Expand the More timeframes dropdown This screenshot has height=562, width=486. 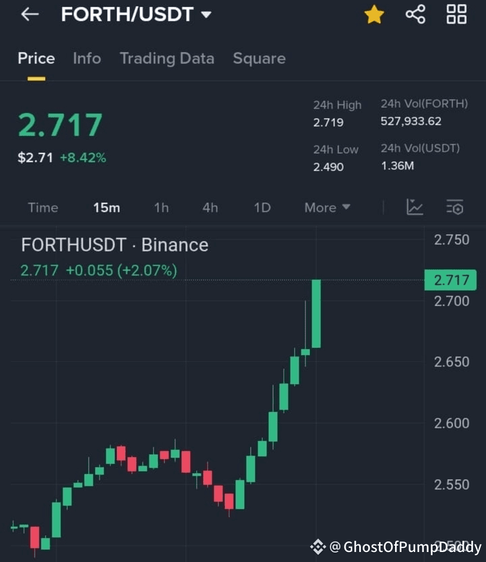pos(327,208)
